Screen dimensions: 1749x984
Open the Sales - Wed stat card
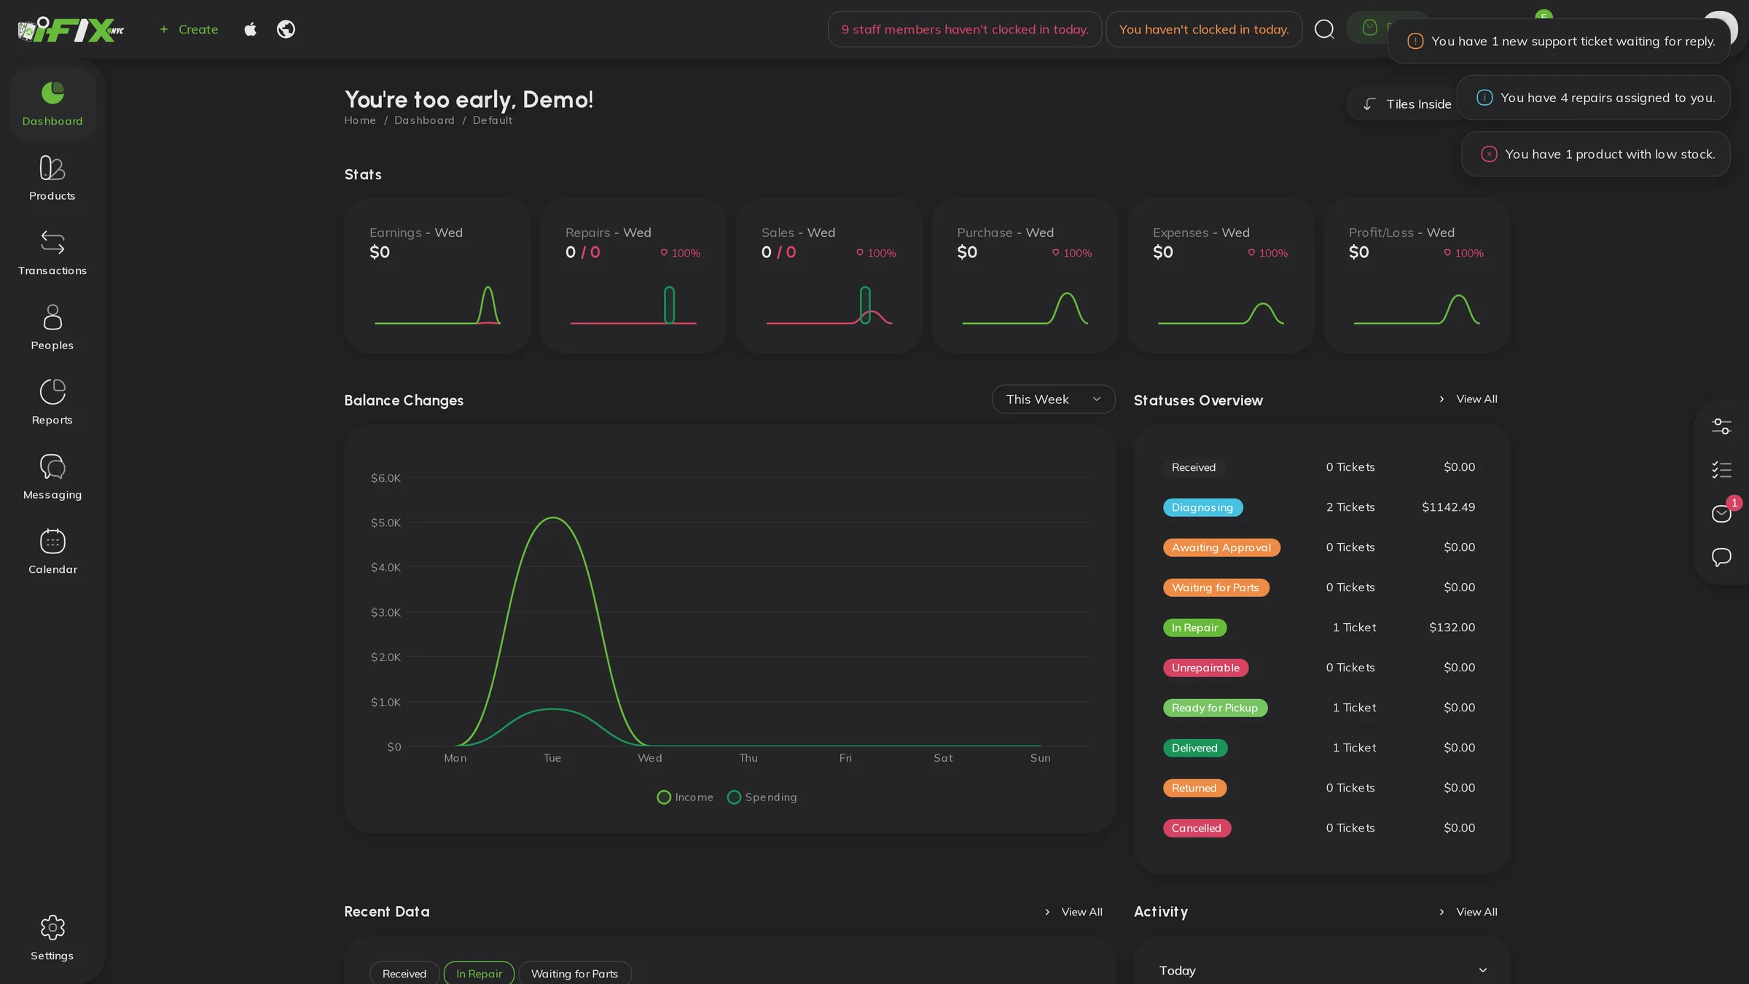829,276
